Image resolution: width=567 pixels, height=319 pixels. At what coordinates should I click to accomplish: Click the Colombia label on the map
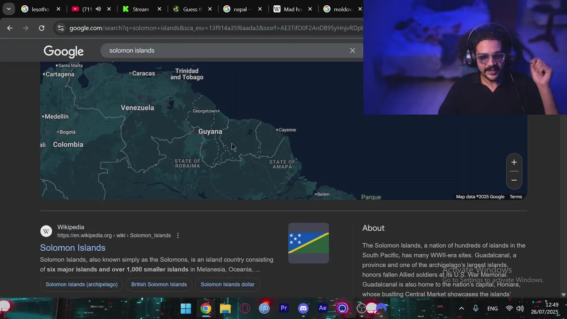pyautogui.click(x=68, y=144)
